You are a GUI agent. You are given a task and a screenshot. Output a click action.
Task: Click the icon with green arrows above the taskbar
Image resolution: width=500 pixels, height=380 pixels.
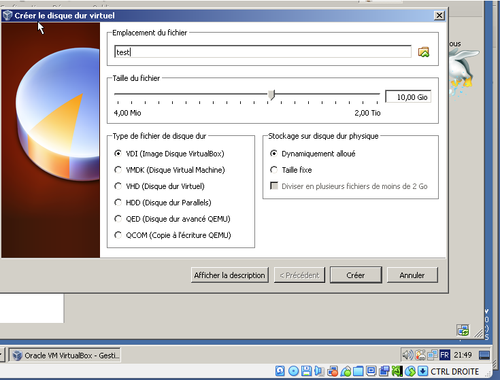click(x=463, y=330)
